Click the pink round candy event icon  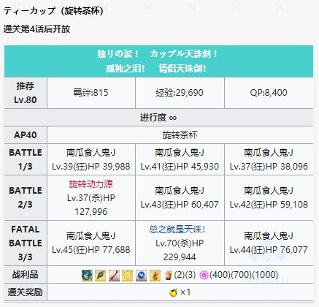click(204, 276)
